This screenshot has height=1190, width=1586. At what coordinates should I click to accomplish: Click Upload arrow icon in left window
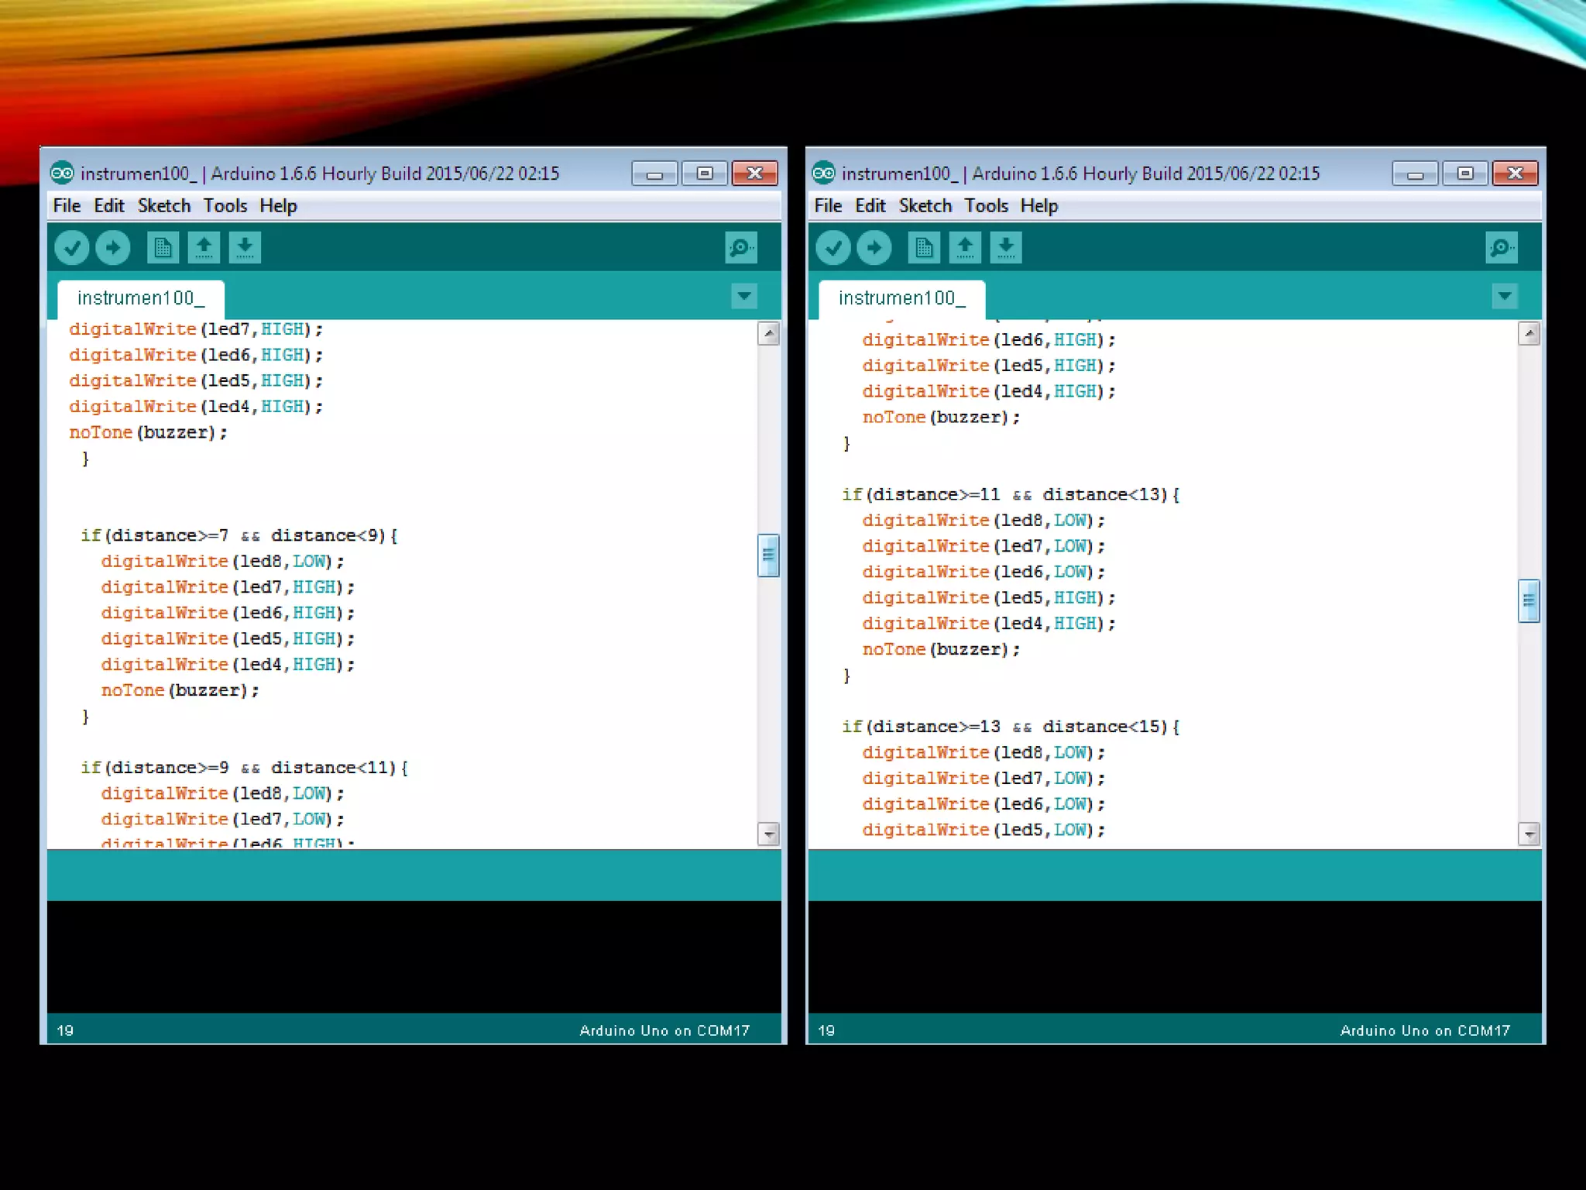pos(113,248)
